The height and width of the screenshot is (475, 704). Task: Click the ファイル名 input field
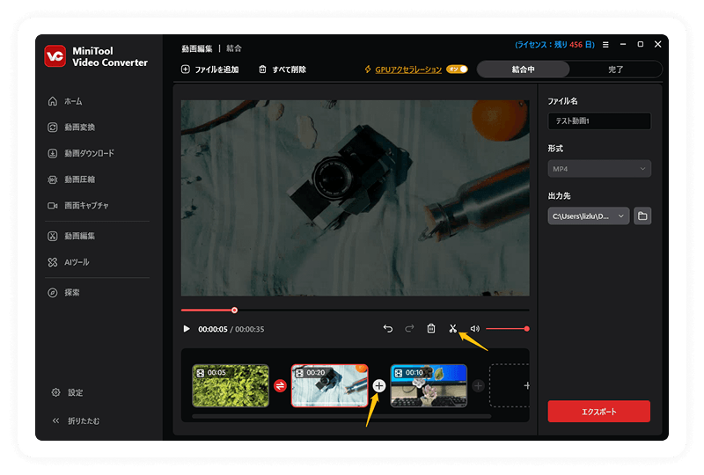(599, 121)
